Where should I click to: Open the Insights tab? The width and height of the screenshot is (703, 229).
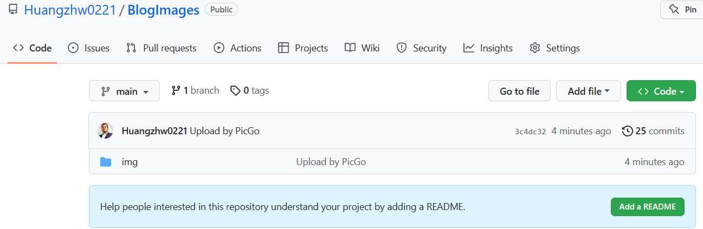488,48
